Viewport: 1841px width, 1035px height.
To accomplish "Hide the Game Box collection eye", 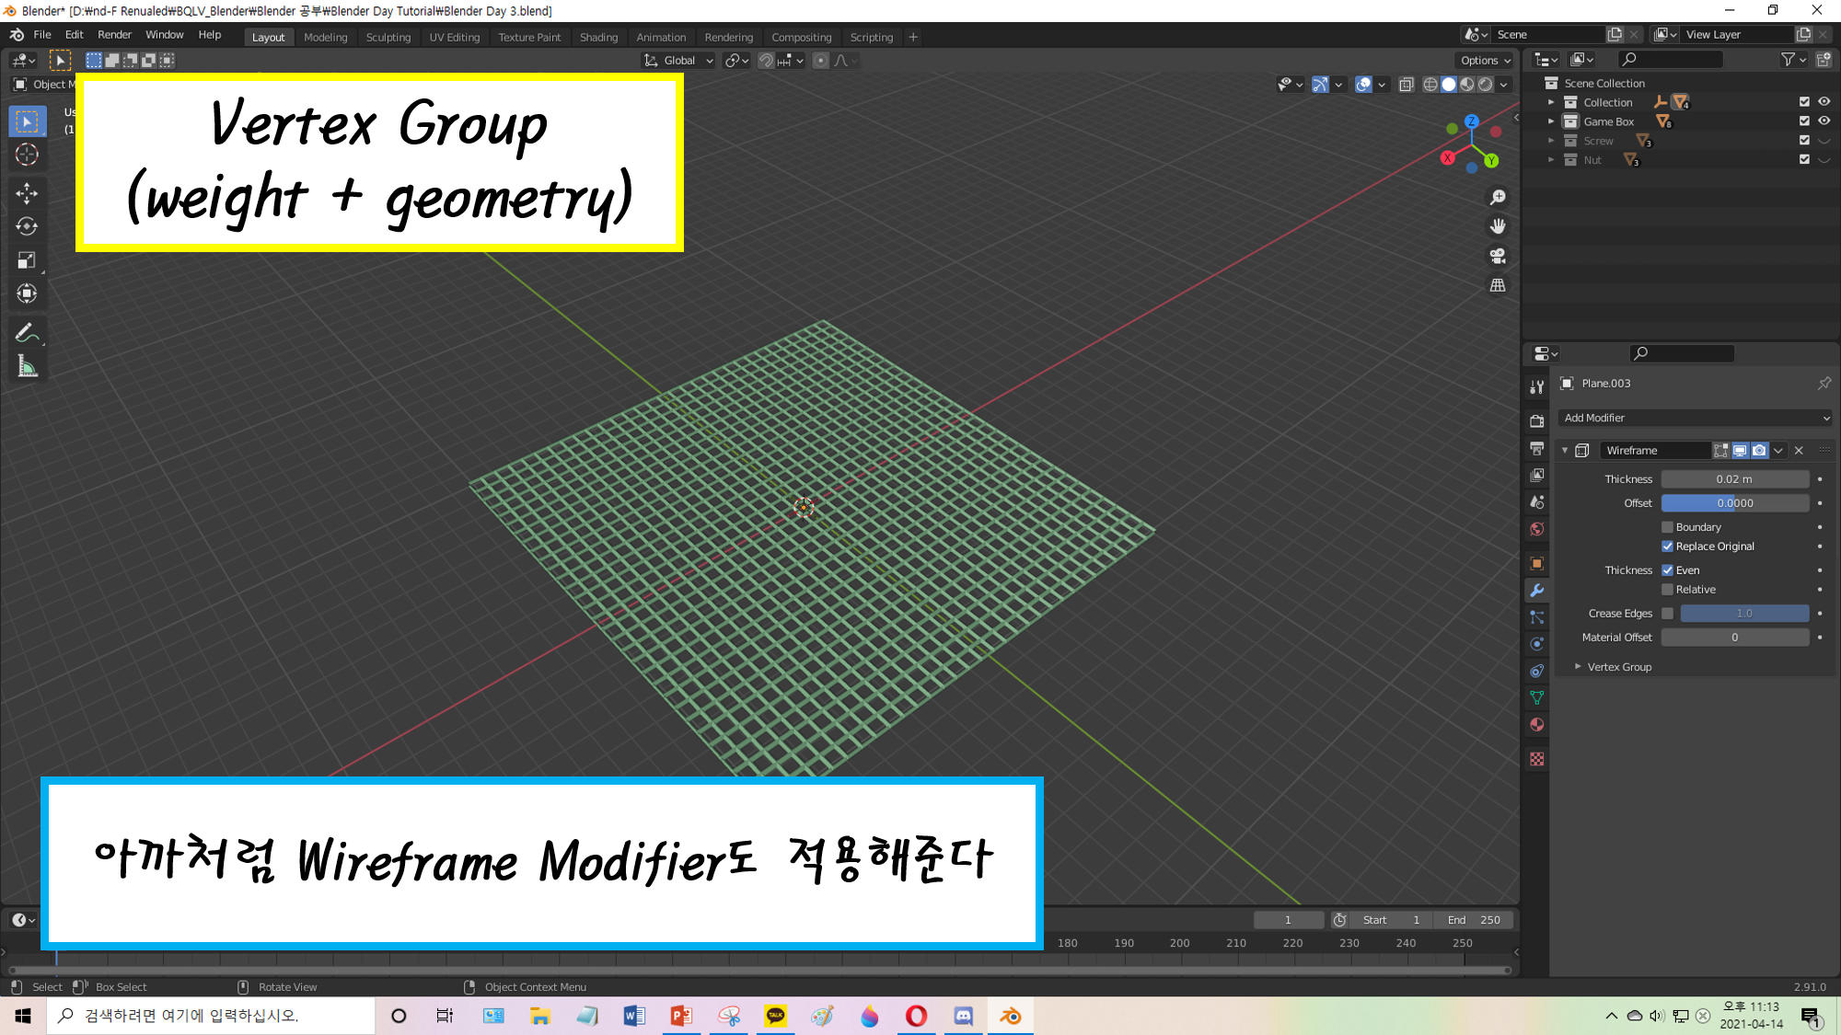I will (x=1824, y=121).
